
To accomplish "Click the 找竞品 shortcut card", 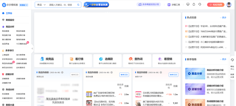I will pyautogui.click(x=48, y=61).
